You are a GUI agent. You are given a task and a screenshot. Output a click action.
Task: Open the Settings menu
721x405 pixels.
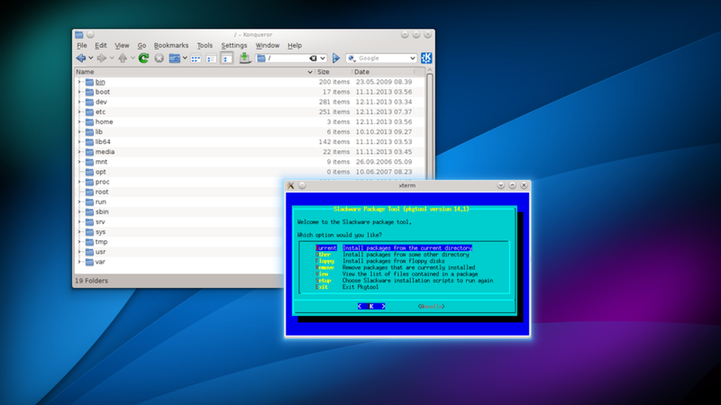(234, 46)
